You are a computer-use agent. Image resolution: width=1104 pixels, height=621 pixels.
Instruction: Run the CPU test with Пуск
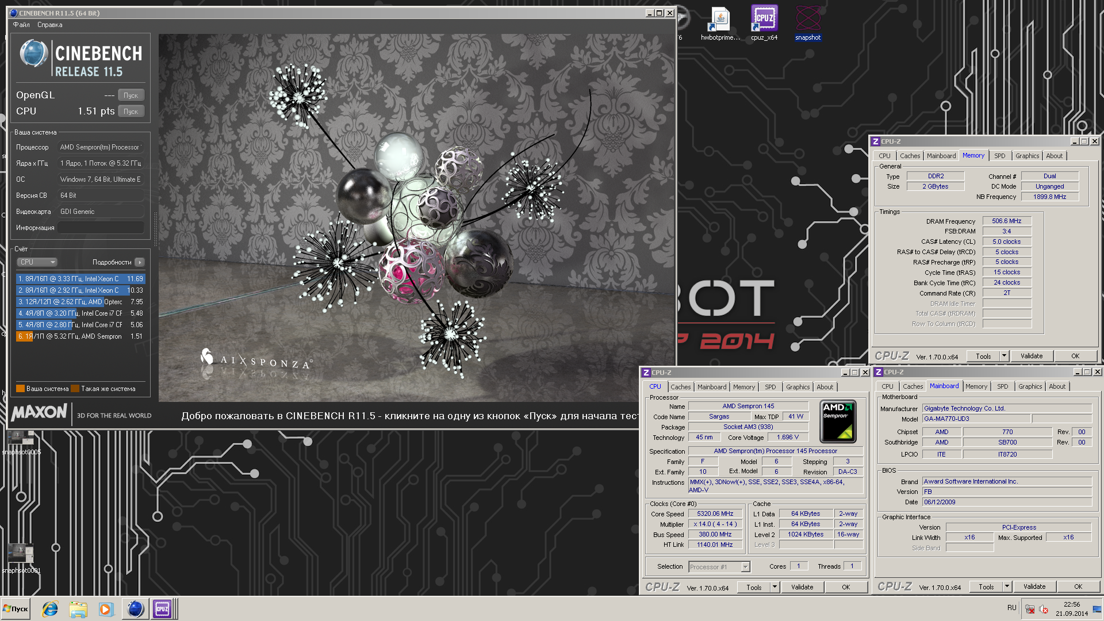(x=131, y=112)
